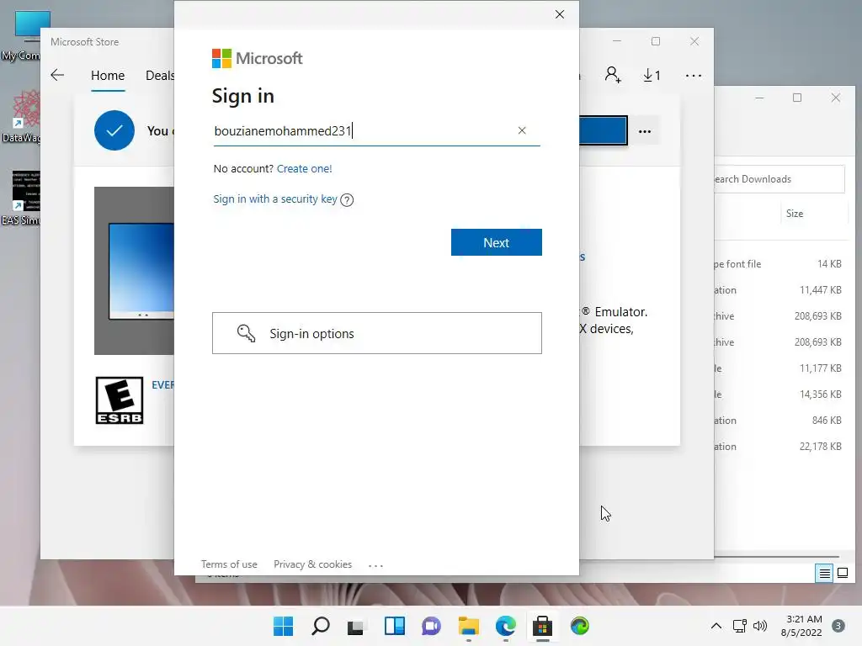
Task: Open the Windows Start menu
Action: (x=283, y=626)
